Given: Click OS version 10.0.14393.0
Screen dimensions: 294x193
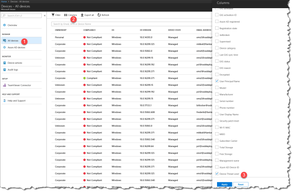Looking at the screenshot, I should 146,37.
